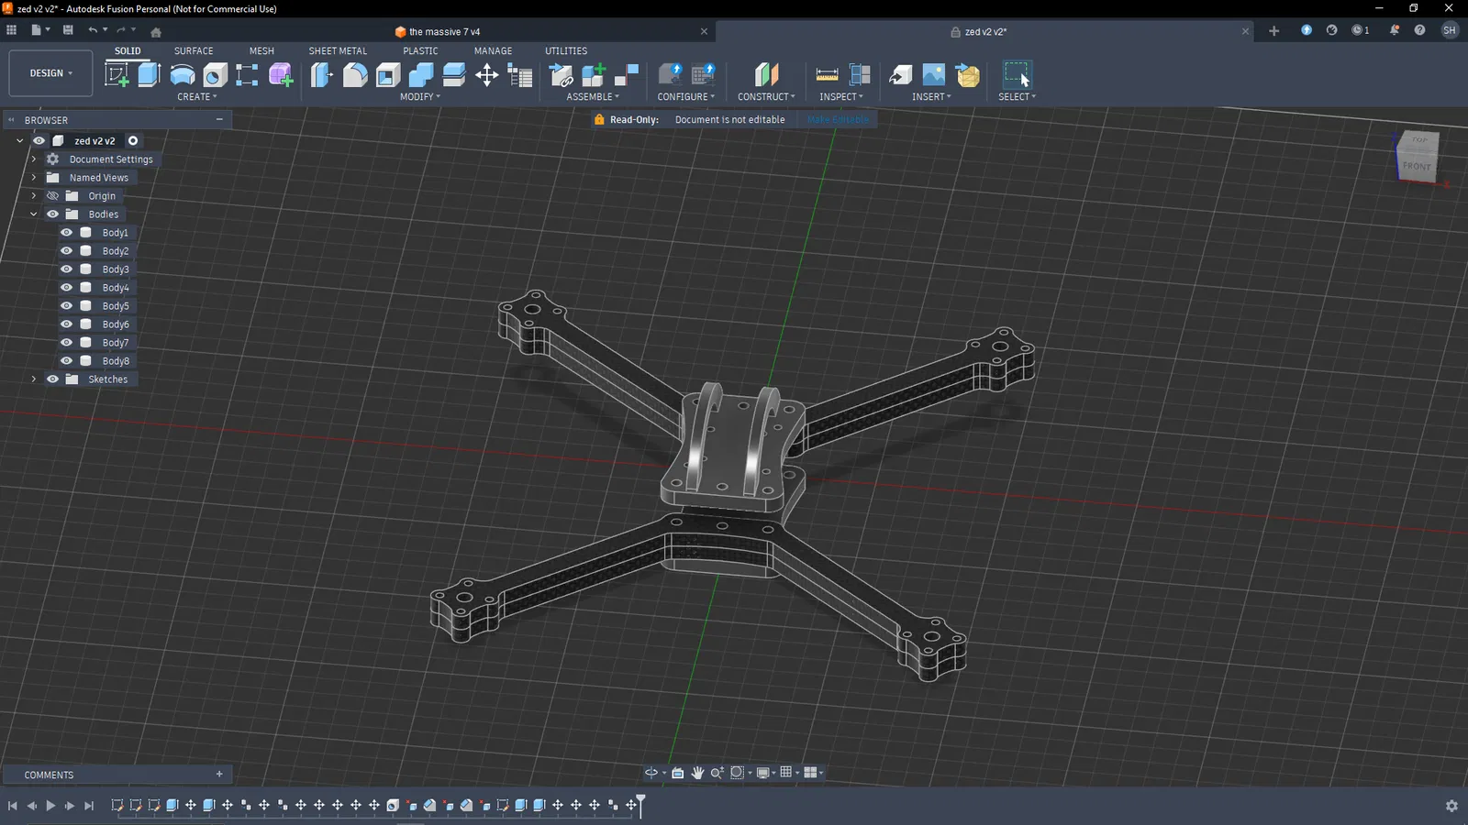The image size is (1468, 825).
Task: Expand the Sketches folder in browser
Action: [34, 379]
